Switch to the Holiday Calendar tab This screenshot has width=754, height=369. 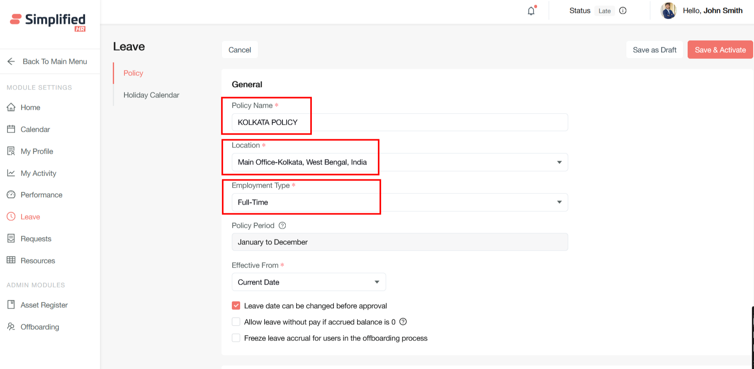[x=151, y=95]
